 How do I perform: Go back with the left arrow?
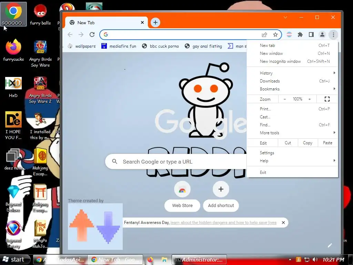click(x=70, y=35)
